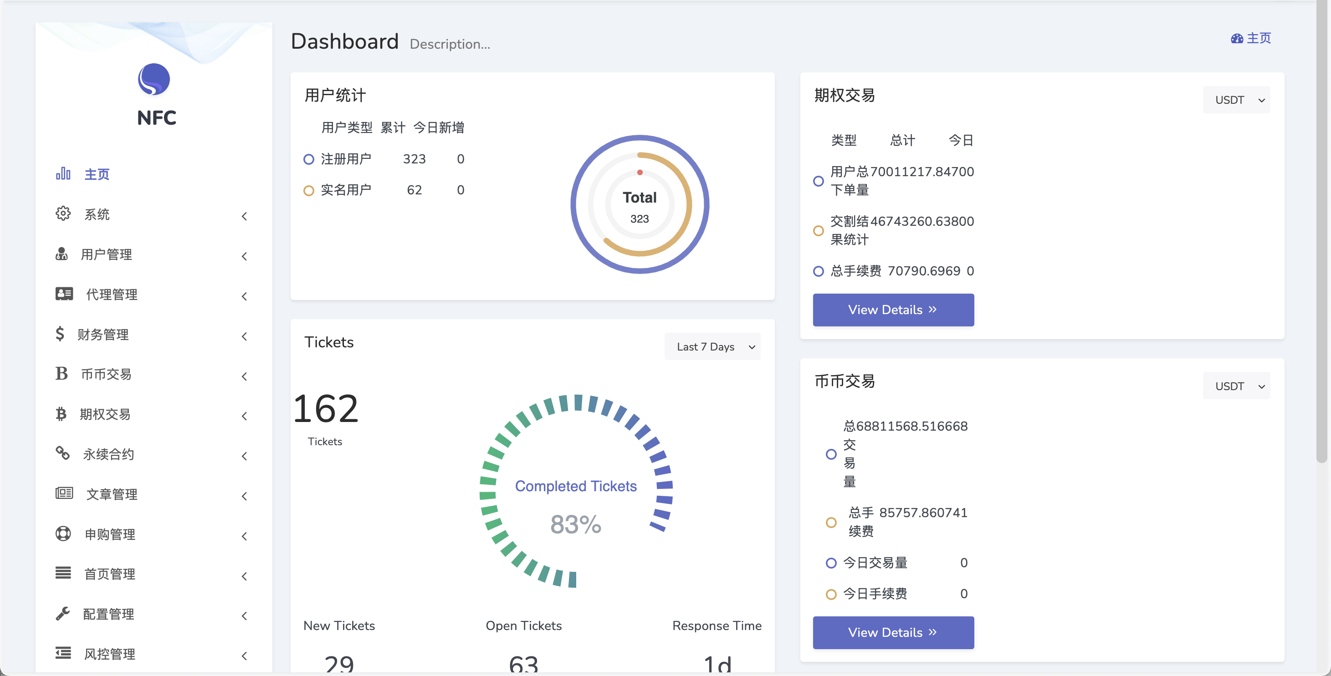Click View Details in 期权交易 card
The image size is (1331, 676).
pyautogui.click(x=893, y=310)
